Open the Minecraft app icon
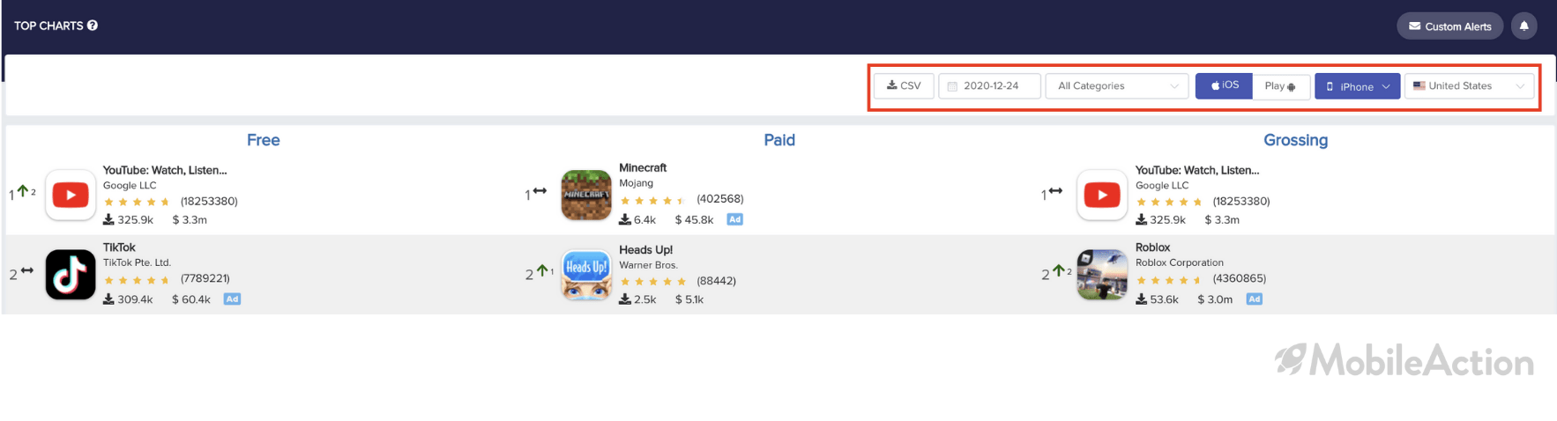This screenshot has height=421, width=1557. 586,195
